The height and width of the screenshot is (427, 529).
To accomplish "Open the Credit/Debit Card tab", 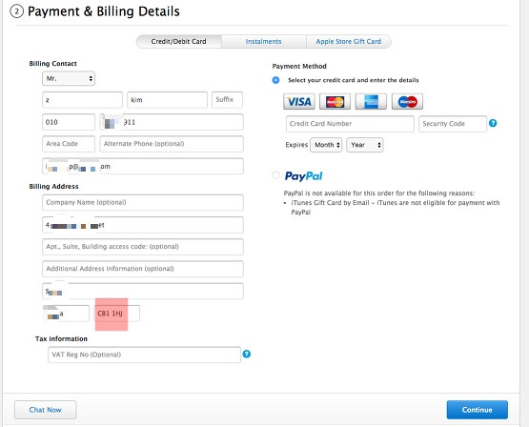I will point(179,42).
